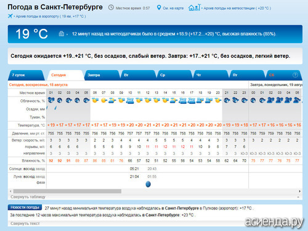Click the sun icon for hour 07

[104, 100]
